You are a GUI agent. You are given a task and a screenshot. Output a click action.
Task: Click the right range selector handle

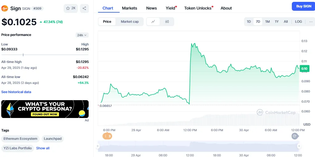tap(299, 146)
